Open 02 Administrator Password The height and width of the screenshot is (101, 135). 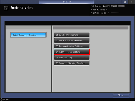pos(72,41)
